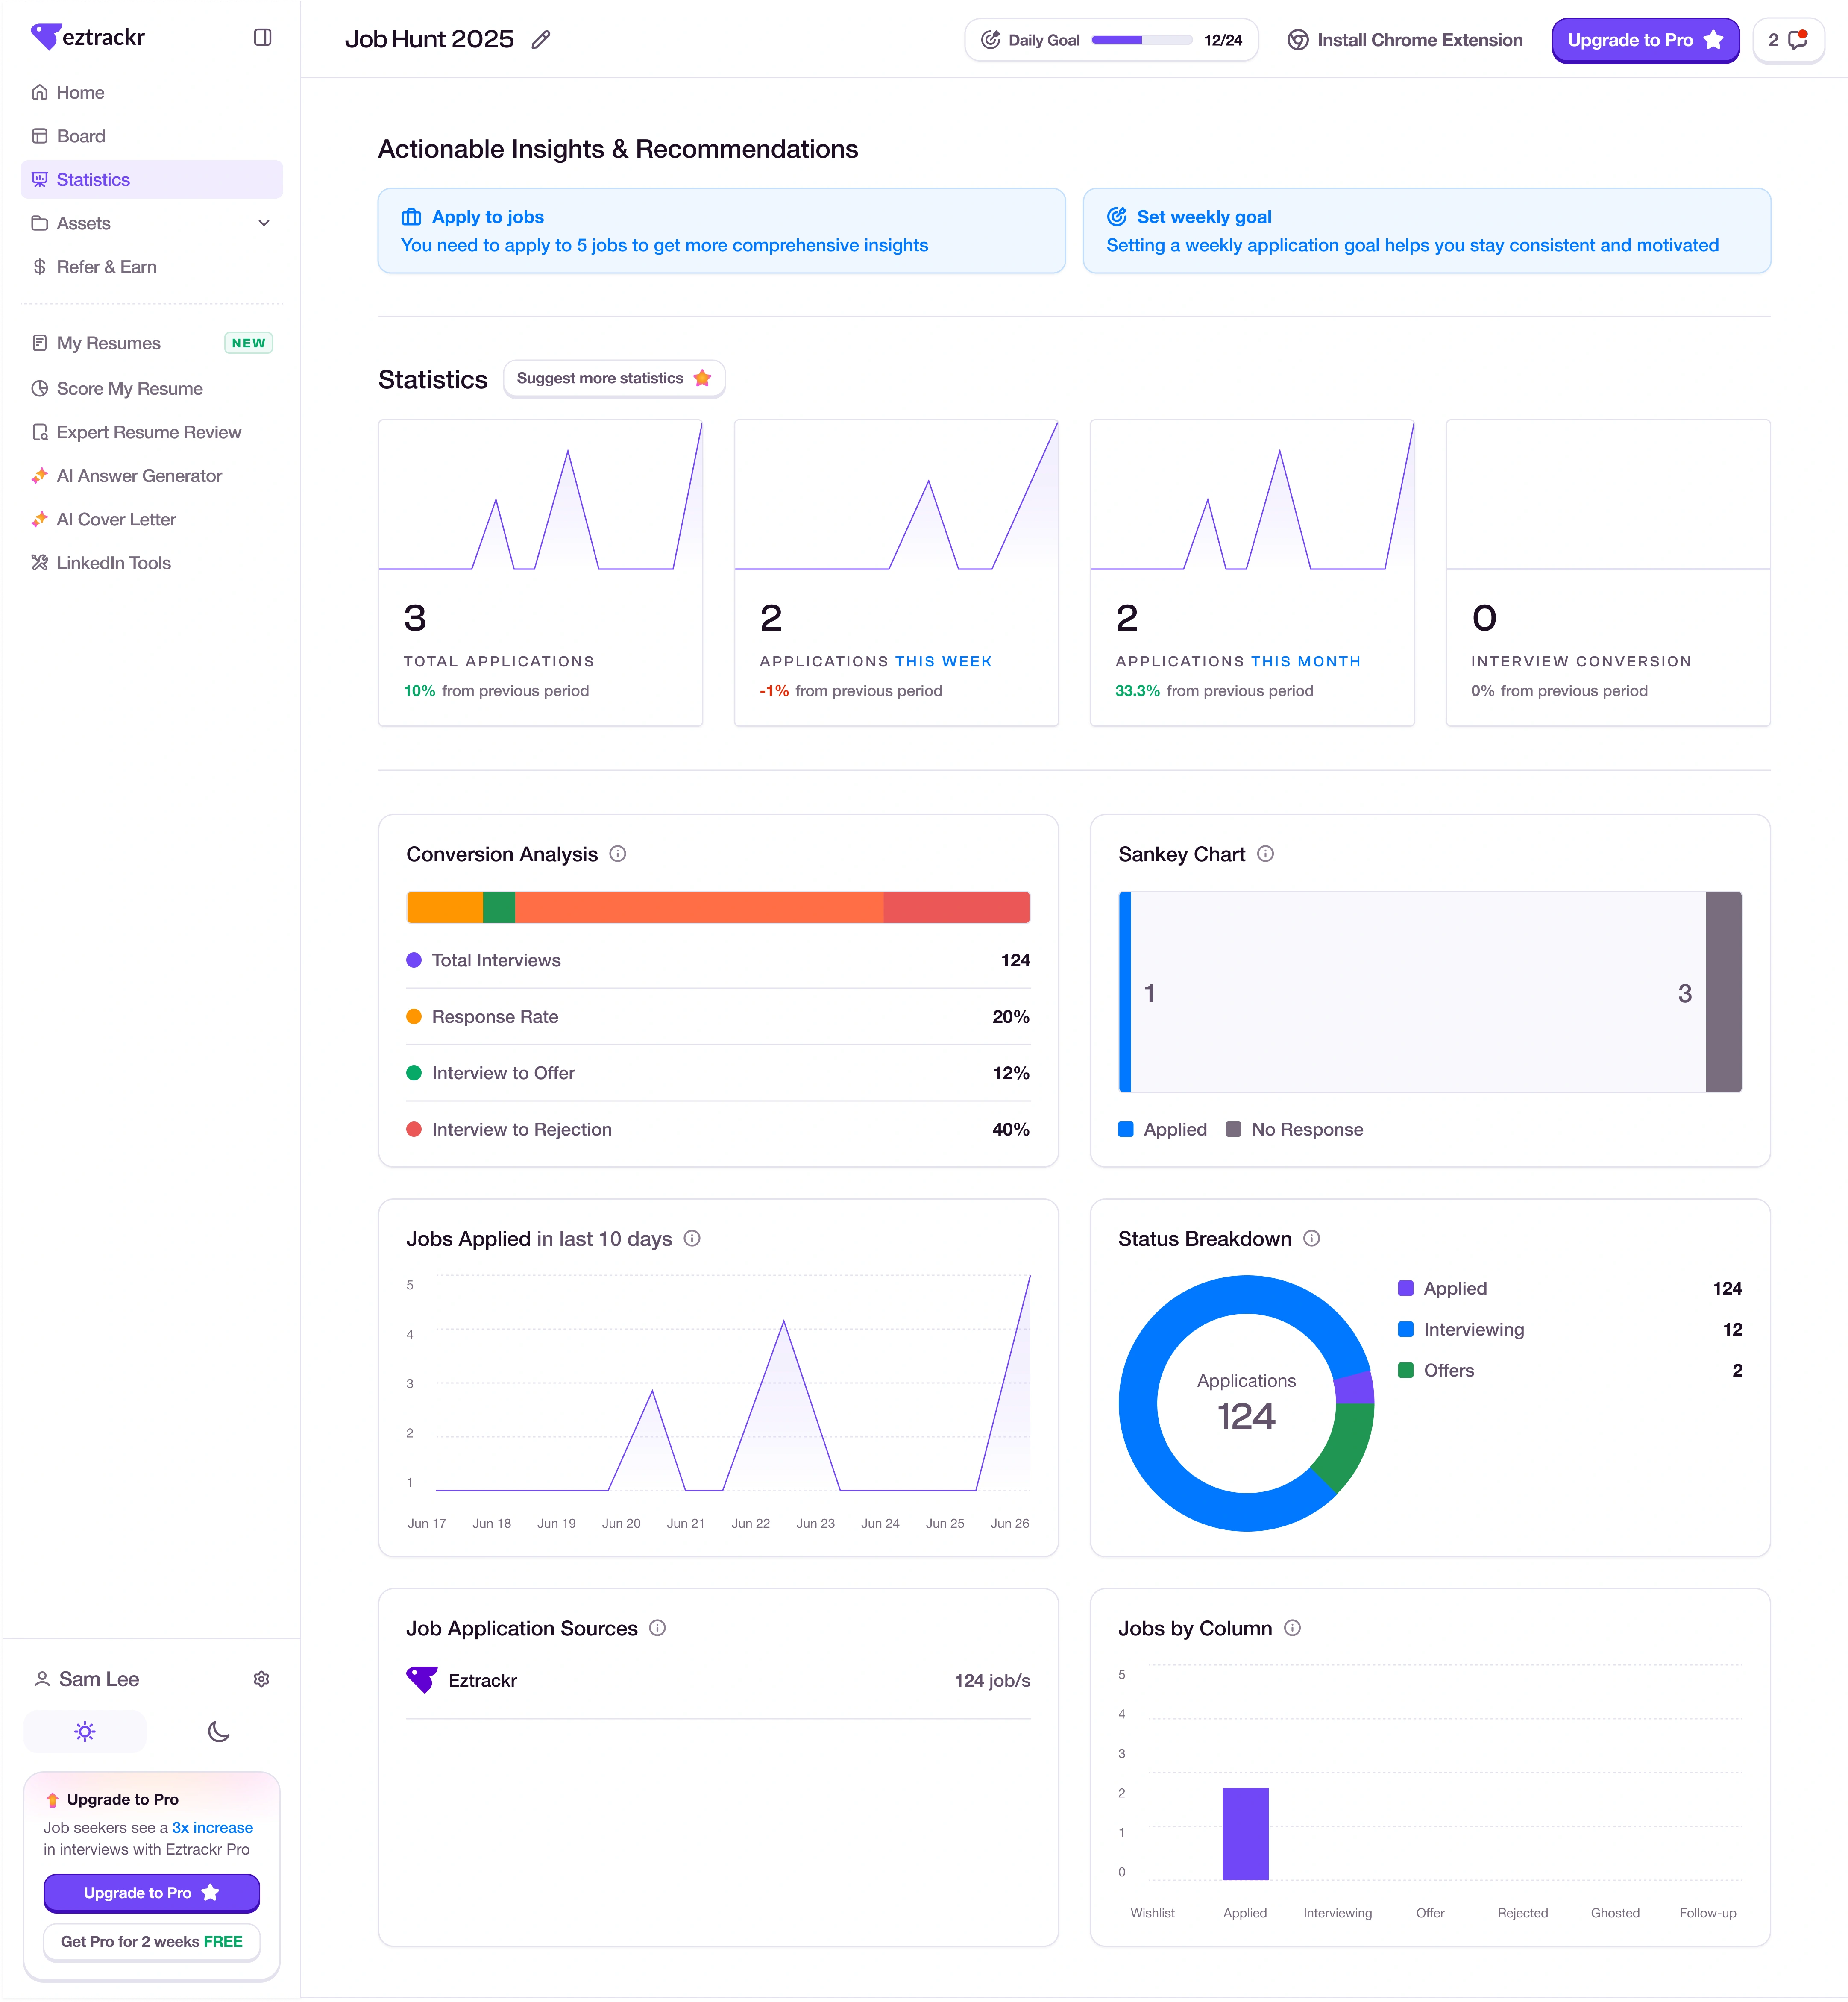Open My Resumes section
This screenshot has height=2002, width=1848.
click(108, 343)
